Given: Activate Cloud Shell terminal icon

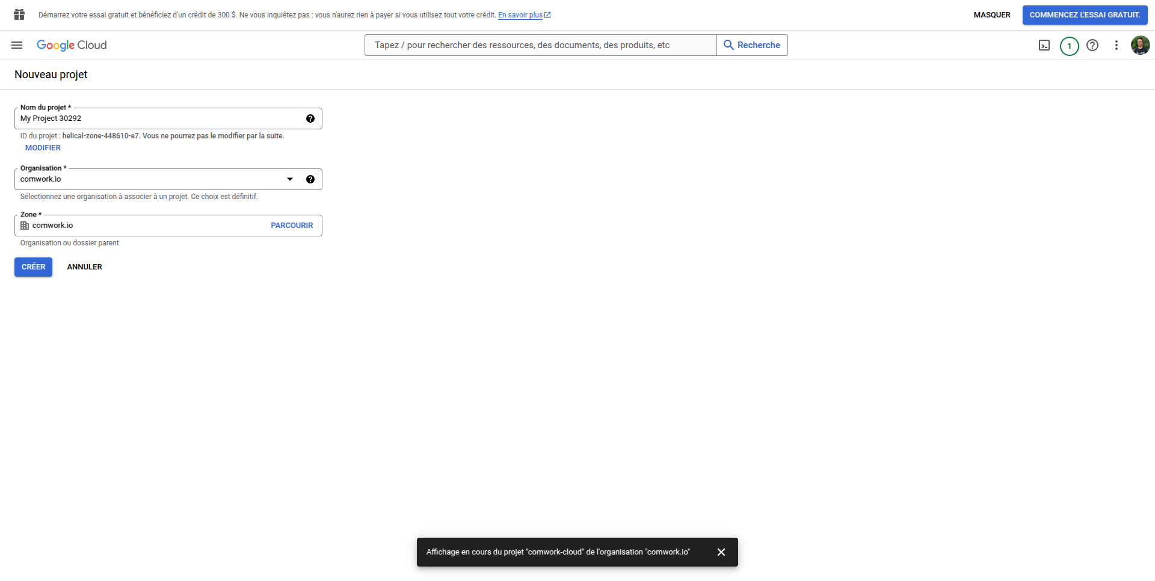Looking at the screenshot, I should tap(1044, 45).
